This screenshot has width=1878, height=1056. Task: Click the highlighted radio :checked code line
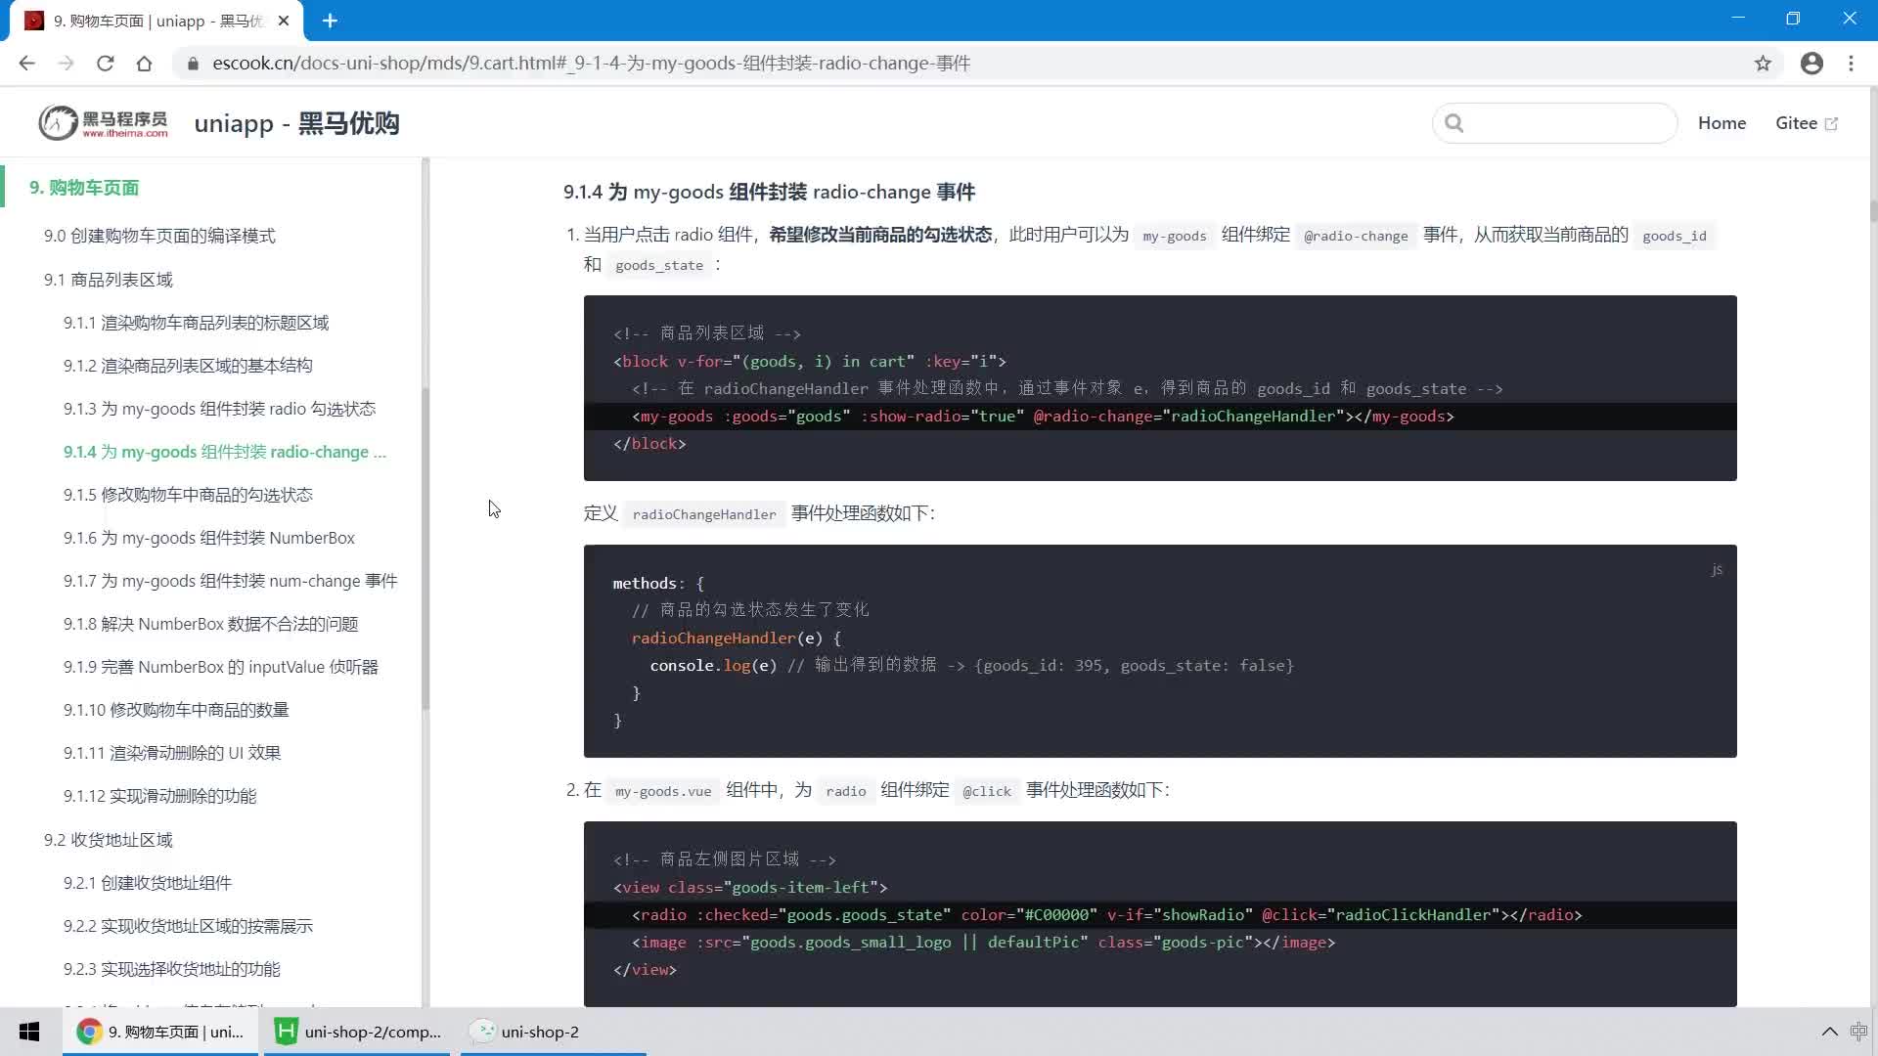pyautogui.click(x=1160, y=915)
